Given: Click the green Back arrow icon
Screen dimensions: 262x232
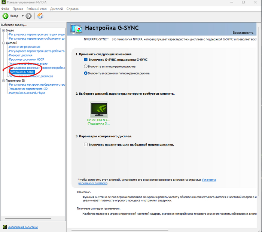Looking at the screenshot, I should tap(5, 16).
